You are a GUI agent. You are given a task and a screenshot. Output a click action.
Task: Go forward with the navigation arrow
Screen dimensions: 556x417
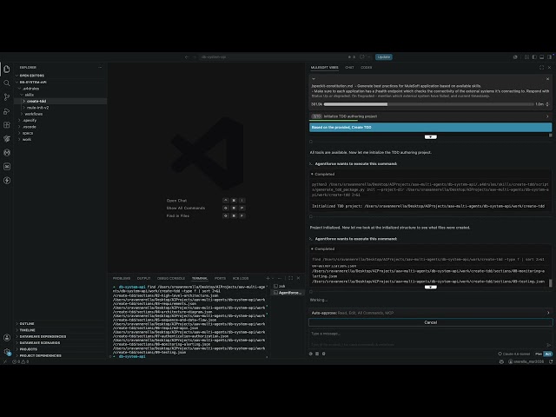pos(195,57)
